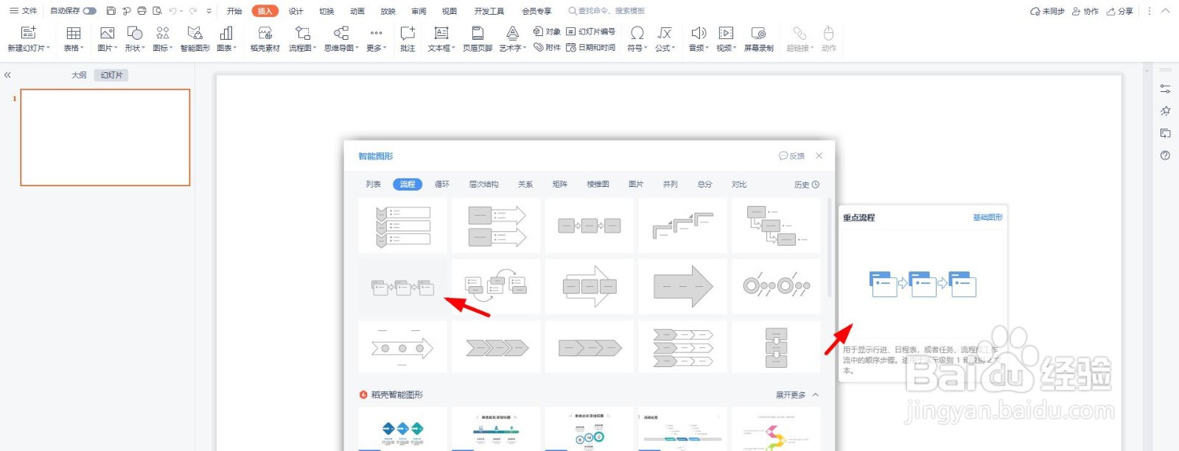Viewport: 1179px width, 451px height.
Task: Click the Undo arrow
Action: (172, 11)
